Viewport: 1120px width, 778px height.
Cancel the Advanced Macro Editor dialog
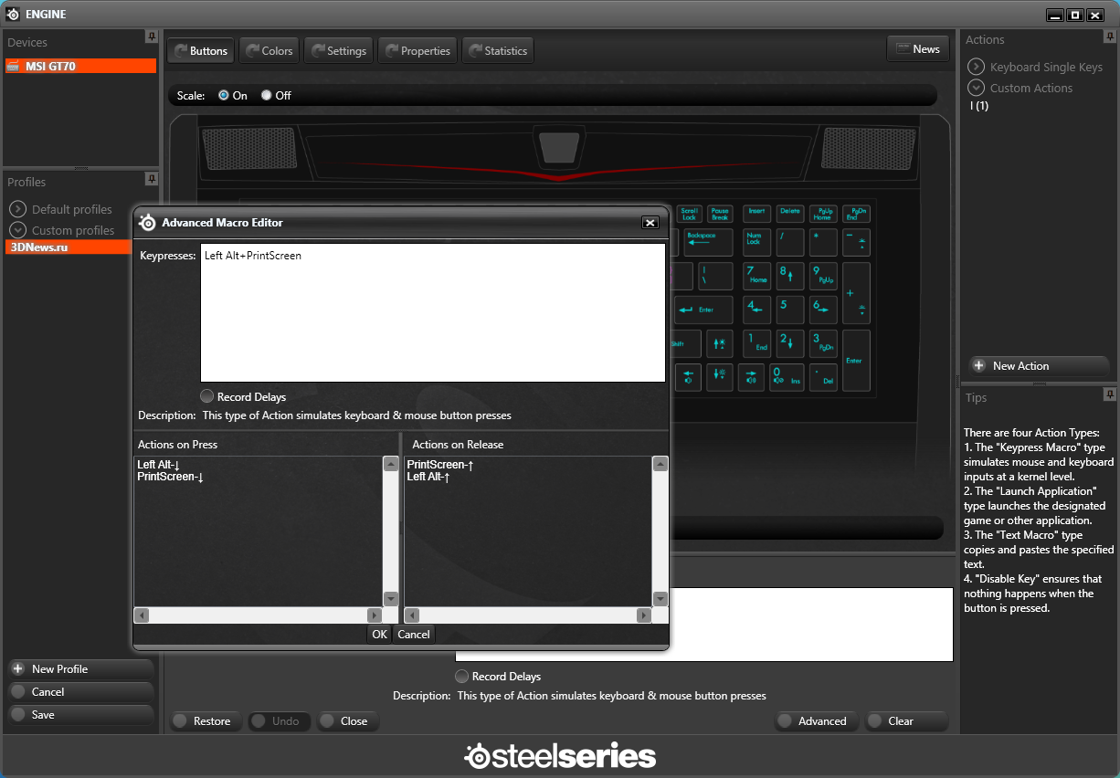(x=414, y=634)
